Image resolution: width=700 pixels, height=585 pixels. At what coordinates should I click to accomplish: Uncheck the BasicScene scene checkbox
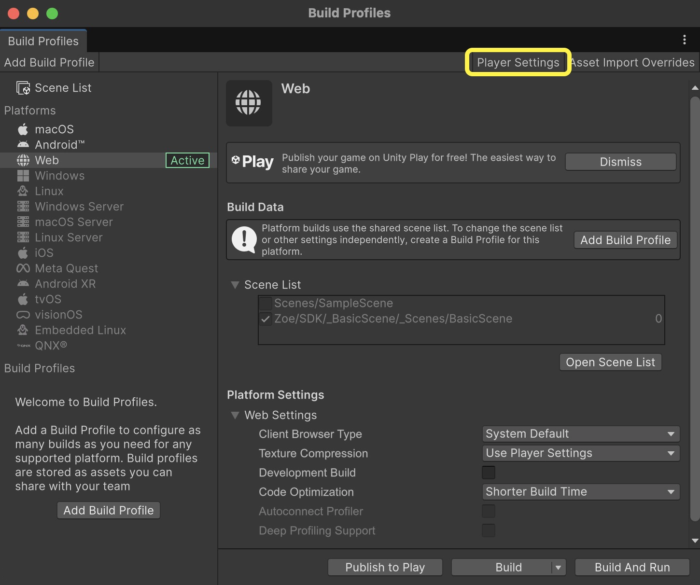click(x=266, y=319)
